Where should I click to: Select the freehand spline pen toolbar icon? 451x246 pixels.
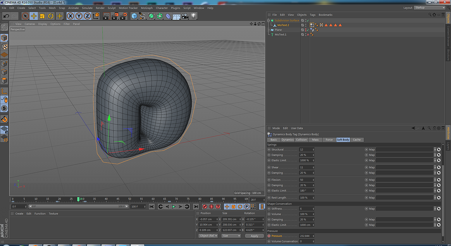(x=142, y=16)
